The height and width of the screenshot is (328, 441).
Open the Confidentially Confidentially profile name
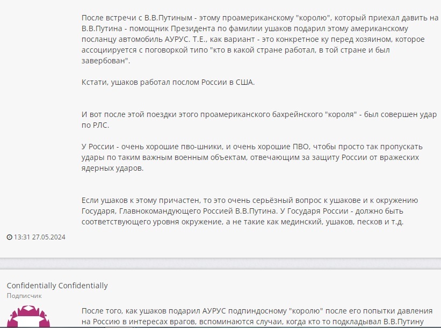point(57,286)
